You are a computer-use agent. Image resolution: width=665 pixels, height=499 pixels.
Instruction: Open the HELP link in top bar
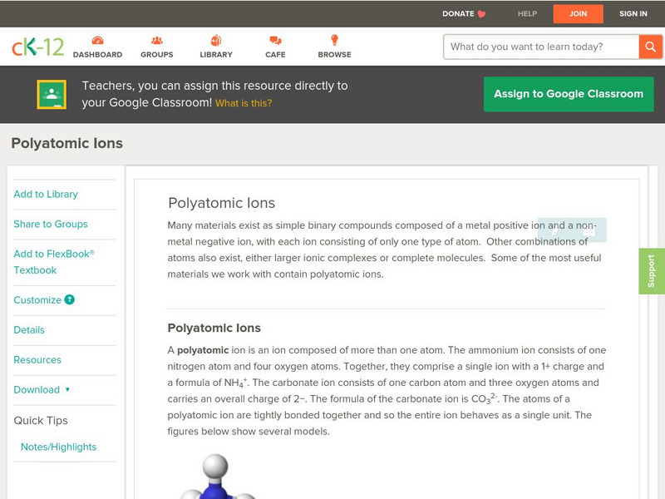coord(527,13)
